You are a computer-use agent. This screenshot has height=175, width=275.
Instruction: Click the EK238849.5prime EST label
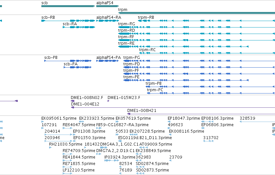(153, 151)
